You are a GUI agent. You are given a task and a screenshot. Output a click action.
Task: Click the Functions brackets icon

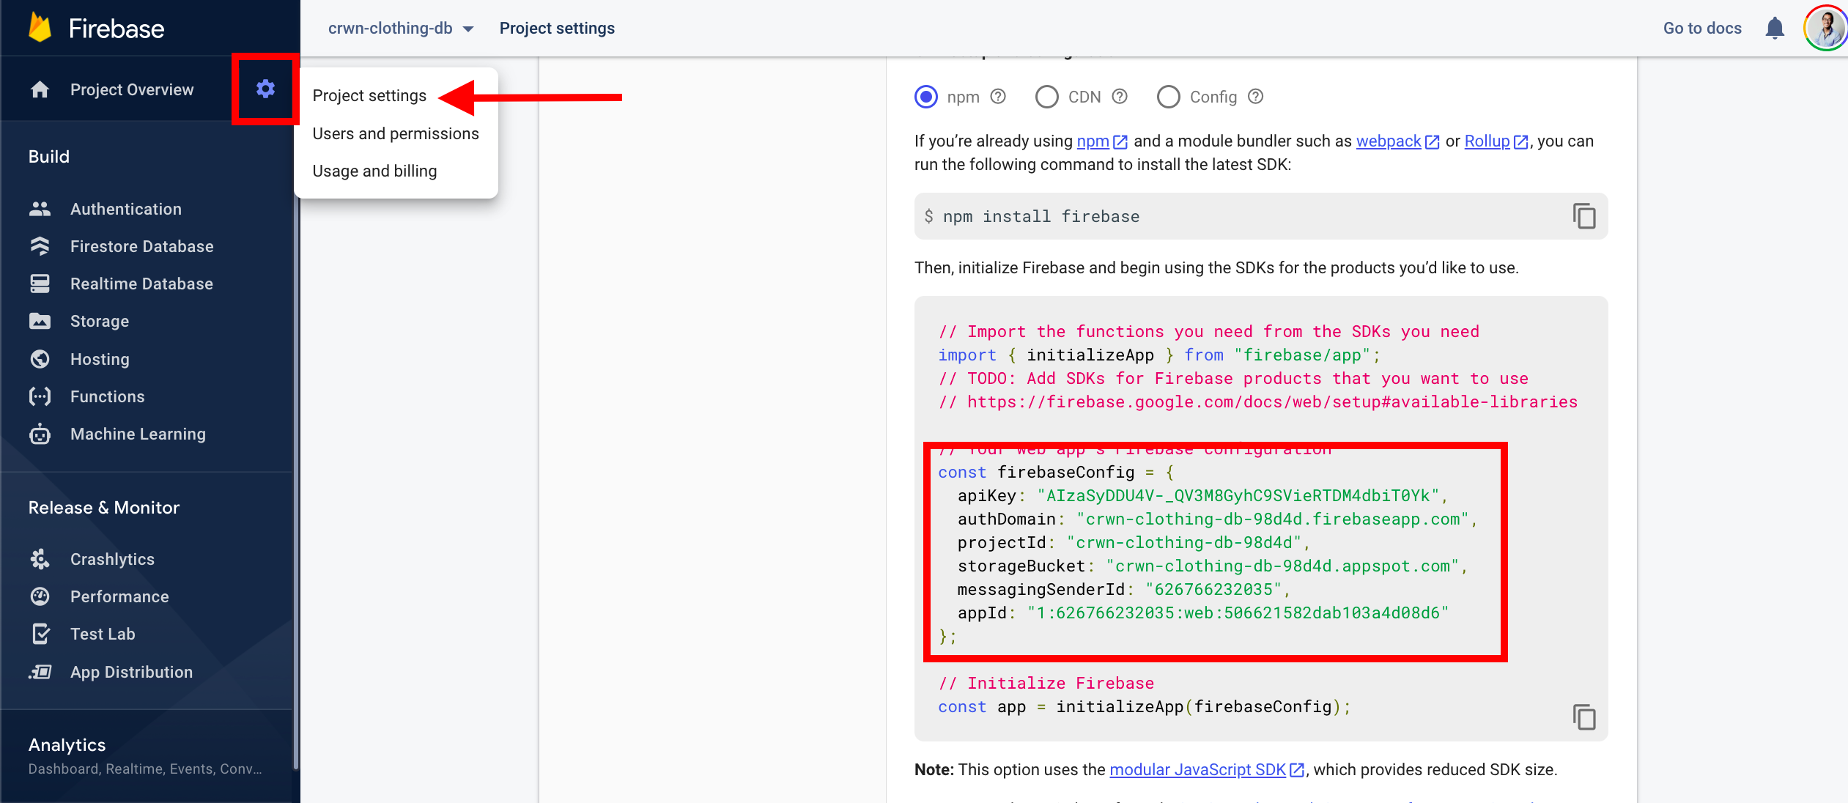click(x=40, y=396)
